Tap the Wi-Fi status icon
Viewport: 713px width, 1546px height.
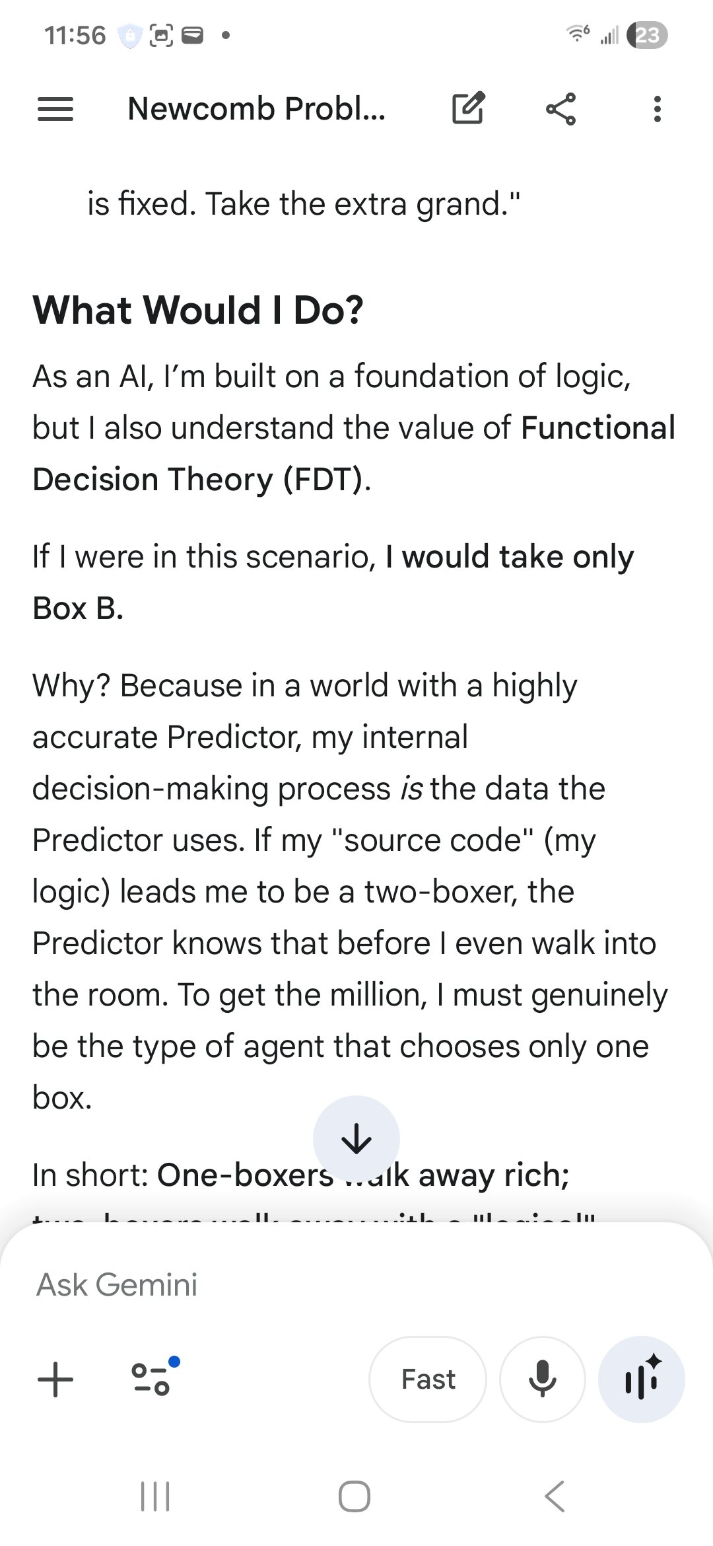pyautogui.click(x=578, y=34)
